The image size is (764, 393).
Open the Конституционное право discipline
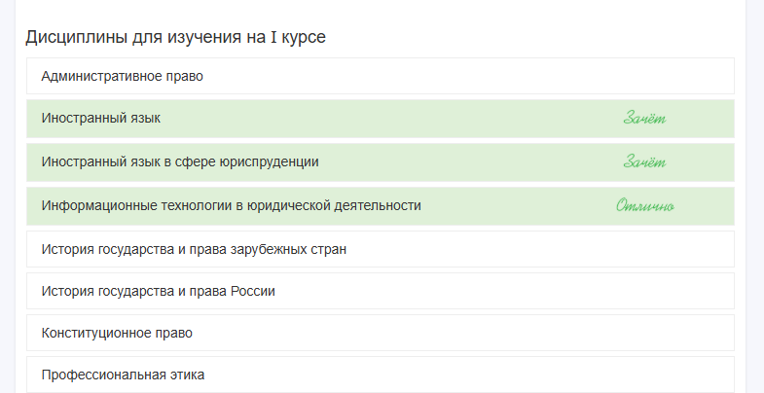[x=380, y=333]
